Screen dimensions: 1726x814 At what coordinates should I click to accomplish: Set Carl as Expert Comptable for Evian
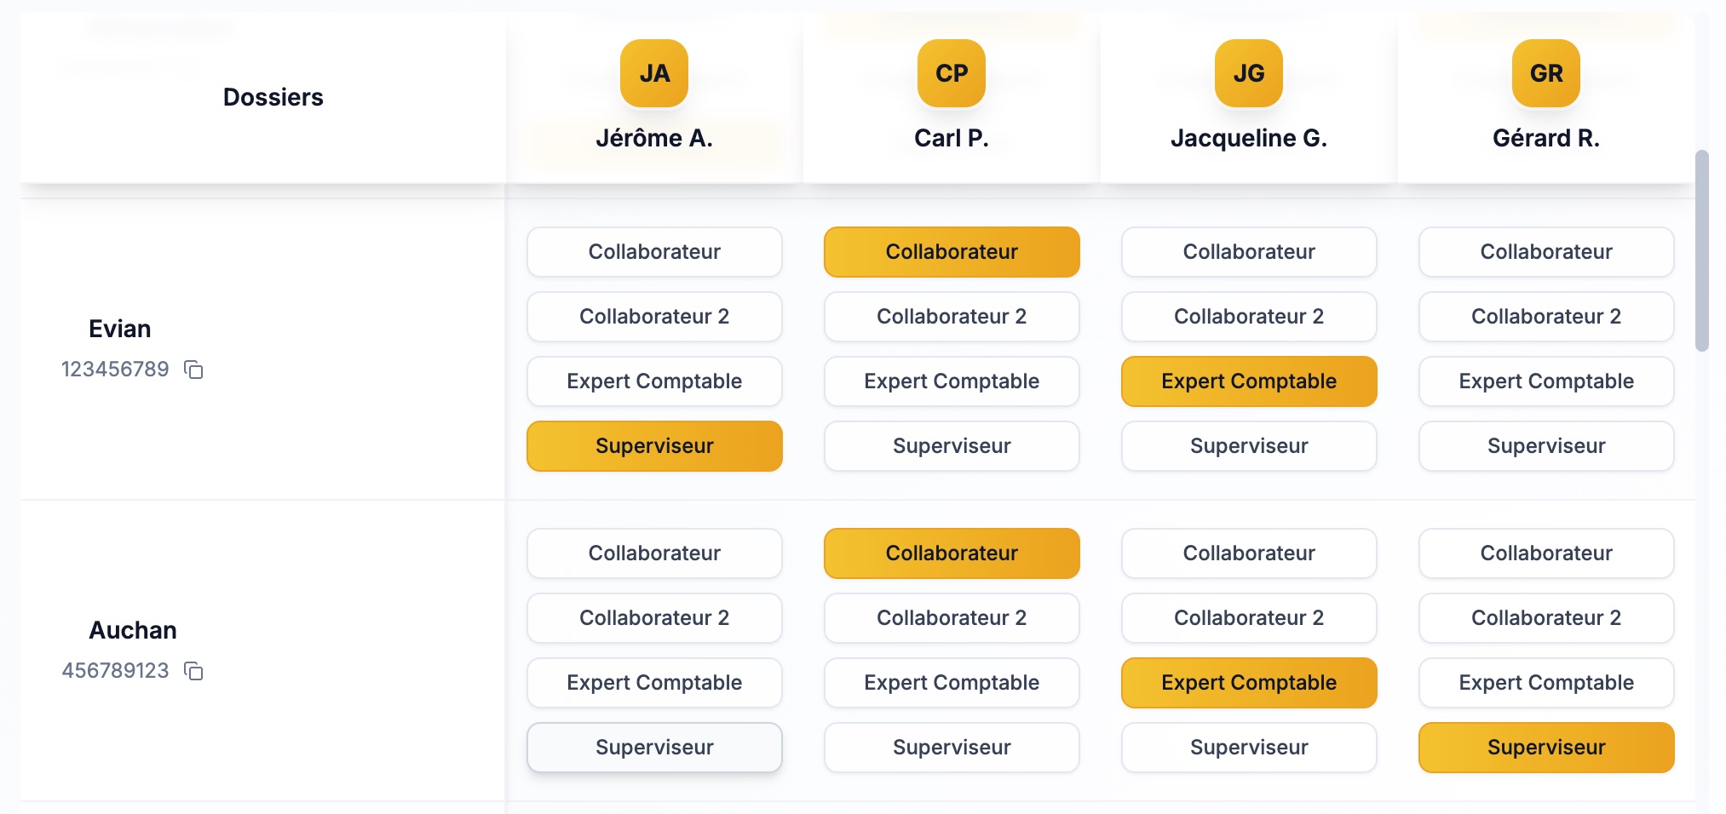(x=952, y=381)
